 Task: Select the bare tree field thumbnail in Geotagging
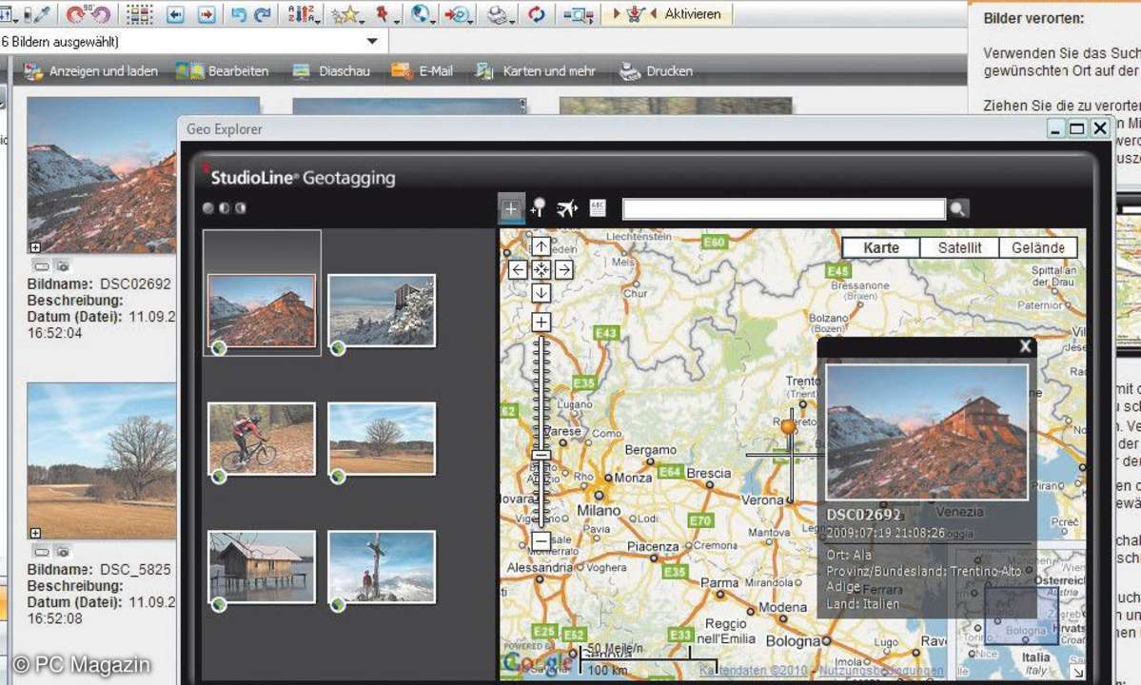coord(382,440)
